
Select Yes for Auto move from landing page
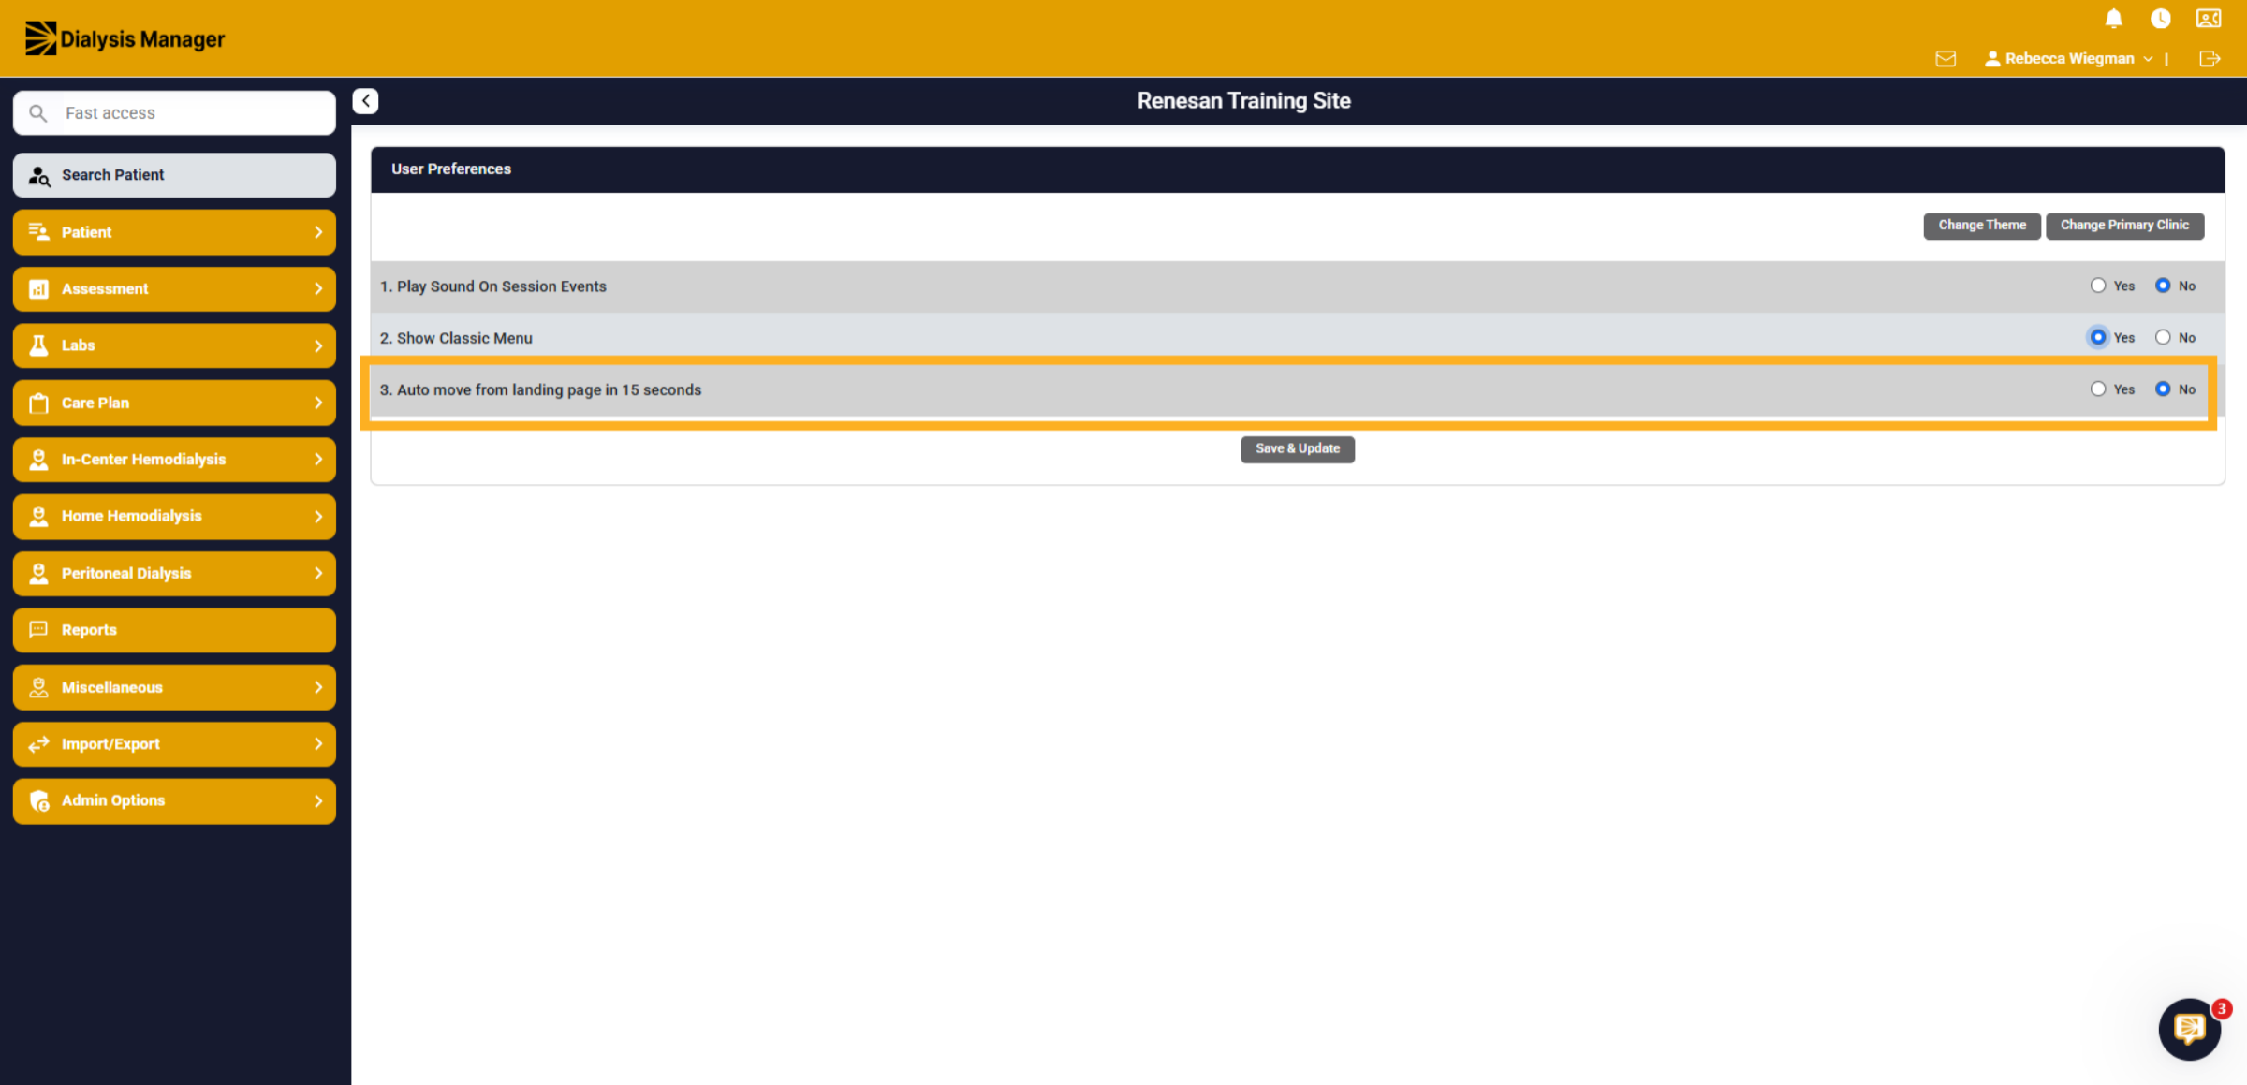click(2098, 389)
